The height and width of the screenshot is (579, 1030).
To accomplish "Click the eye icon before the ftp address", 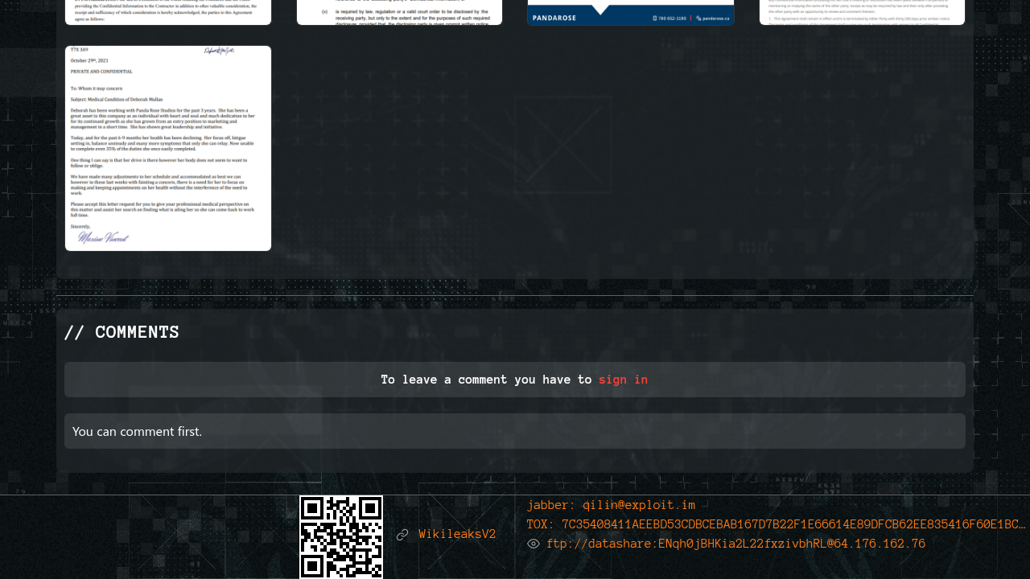I will click(x=534, y=544).
